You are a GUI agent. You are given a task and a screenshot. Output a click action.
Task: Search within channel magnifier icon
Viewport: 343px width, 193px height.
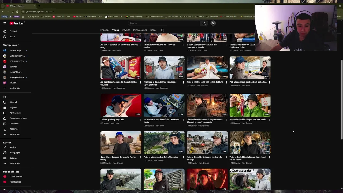click(162, 30)
